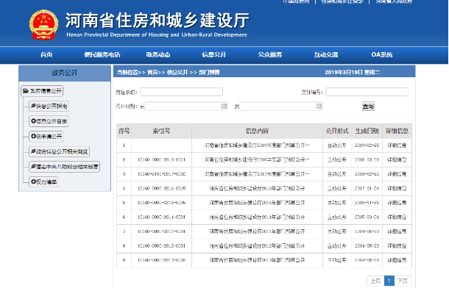Open 信息公开 navigation item

[x=214, y=54]
